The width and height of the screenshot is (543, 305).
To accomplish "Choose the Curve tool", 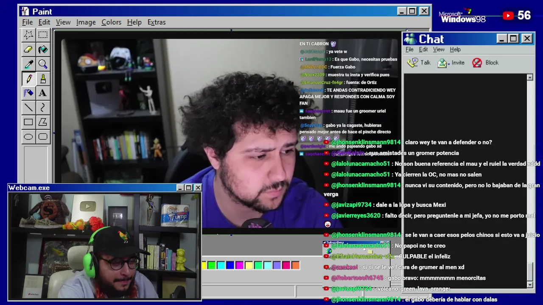I will click(43, 107).
